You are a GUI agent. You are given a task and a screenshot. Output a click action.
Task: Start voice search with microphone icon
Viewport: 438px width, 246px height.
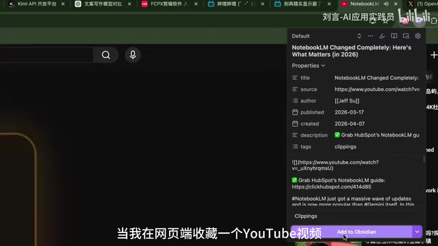click(x=133, y=55)
